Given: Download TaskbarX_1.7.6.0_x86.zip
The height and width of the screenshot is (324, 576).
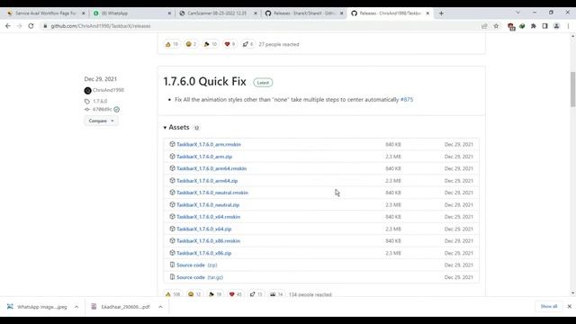Looking at the screenshot, I should coord(204,253).
